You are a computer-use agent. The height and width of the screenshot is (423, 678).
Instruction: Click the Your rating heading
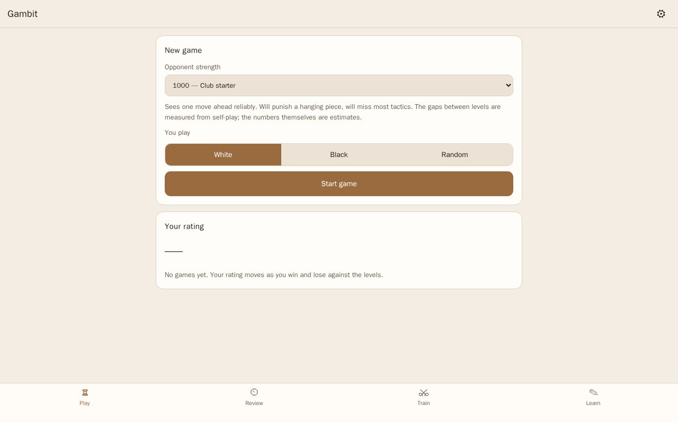coord(184,226)
